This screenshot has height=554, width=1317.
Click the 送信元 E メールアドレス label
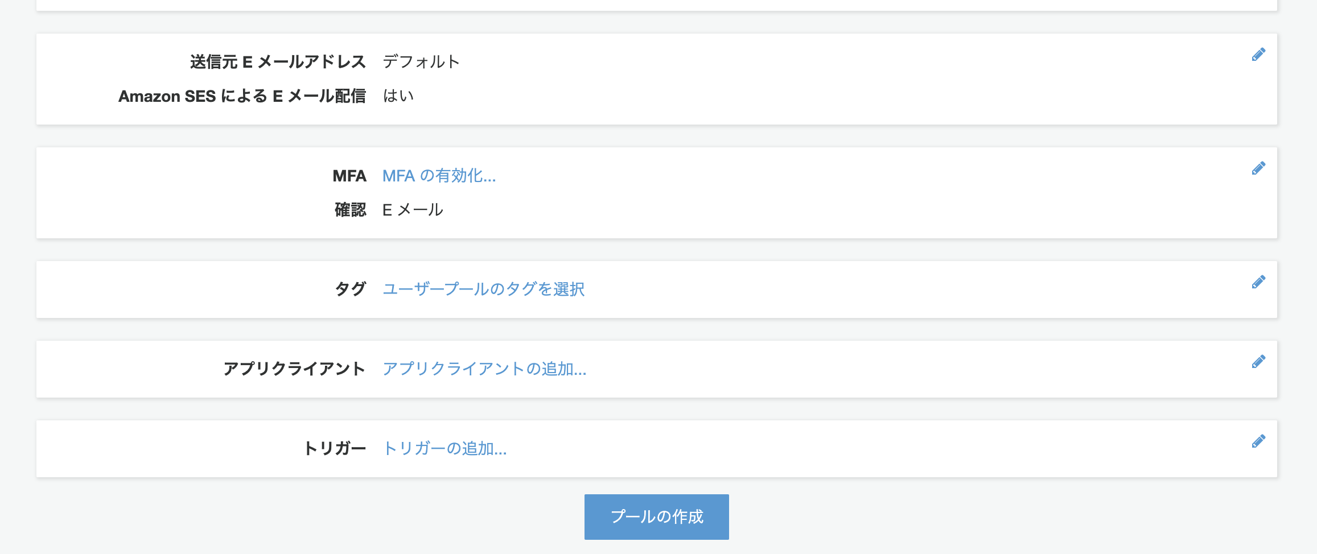(x=278, y=61)
